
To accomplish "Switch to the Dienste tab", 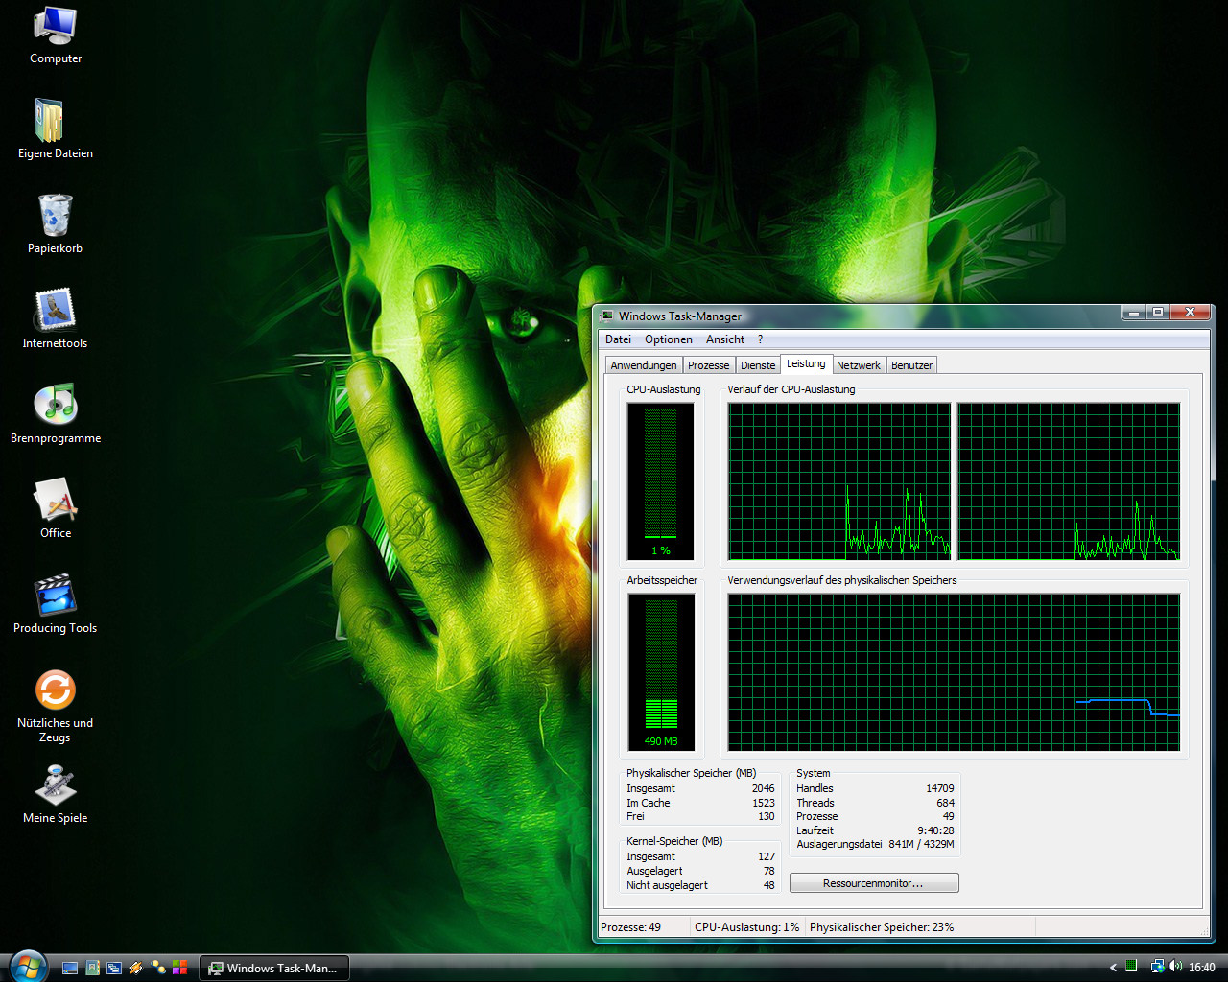I will pos(758,365).
